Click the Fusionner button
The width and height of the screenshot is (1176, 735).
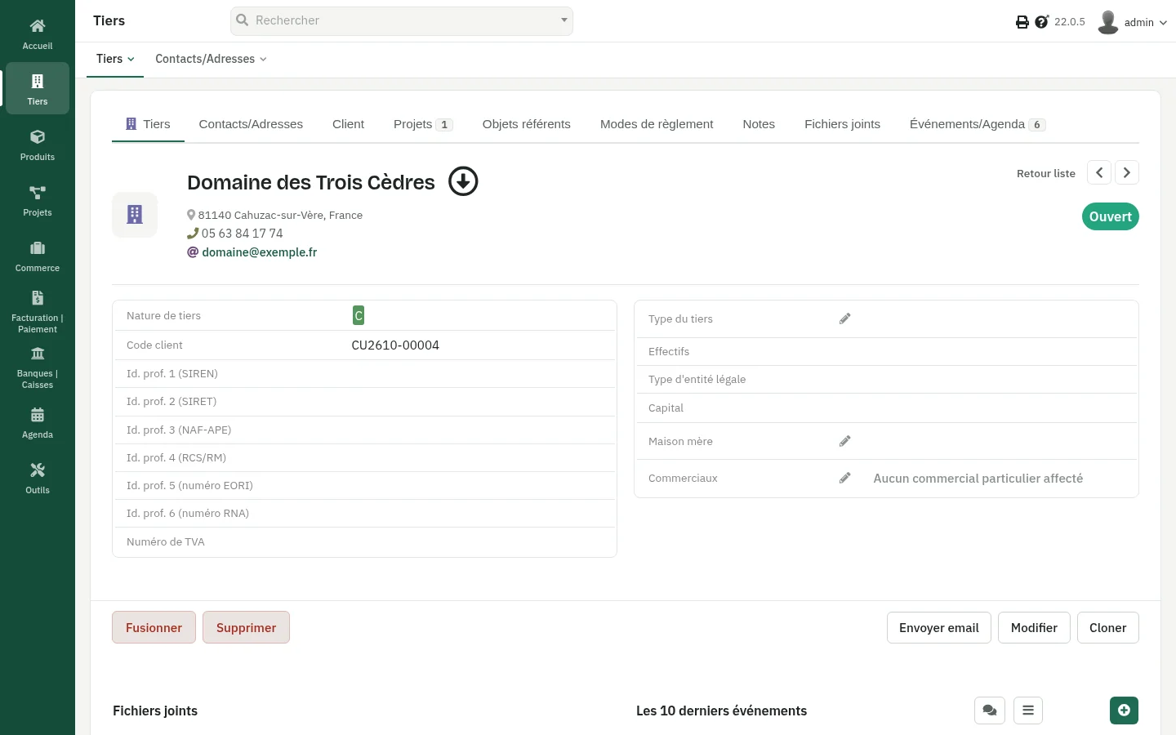(x=154, y=627)
